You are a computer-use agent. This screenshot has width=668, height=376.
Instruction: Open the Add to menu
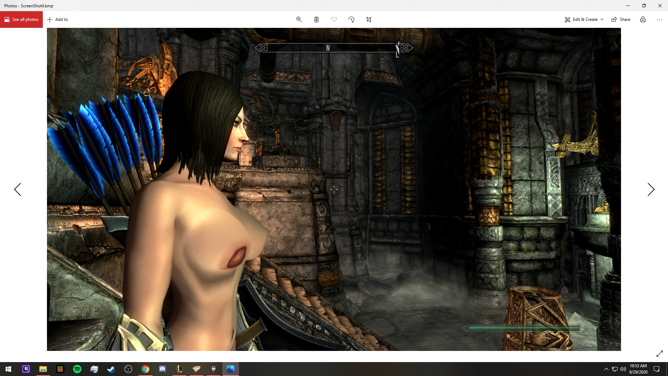click(57, 19)
